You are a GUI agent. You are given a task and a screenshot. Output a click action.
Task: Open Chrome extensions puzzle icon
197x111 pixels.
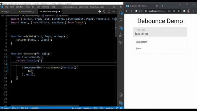(x=184, y=11)
